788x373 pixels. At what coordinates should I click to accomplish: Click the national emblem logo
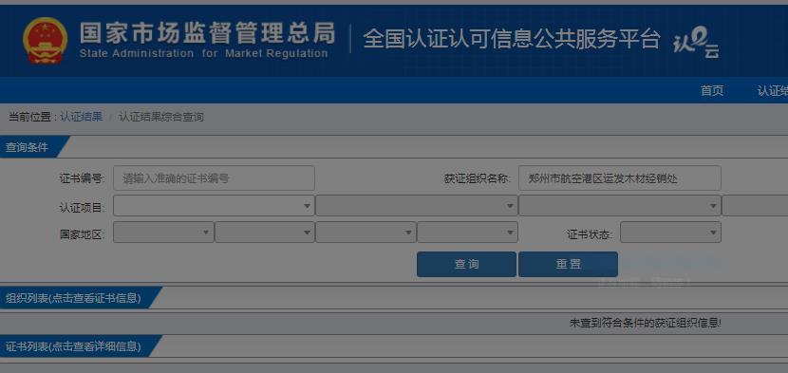pos(45,40)
